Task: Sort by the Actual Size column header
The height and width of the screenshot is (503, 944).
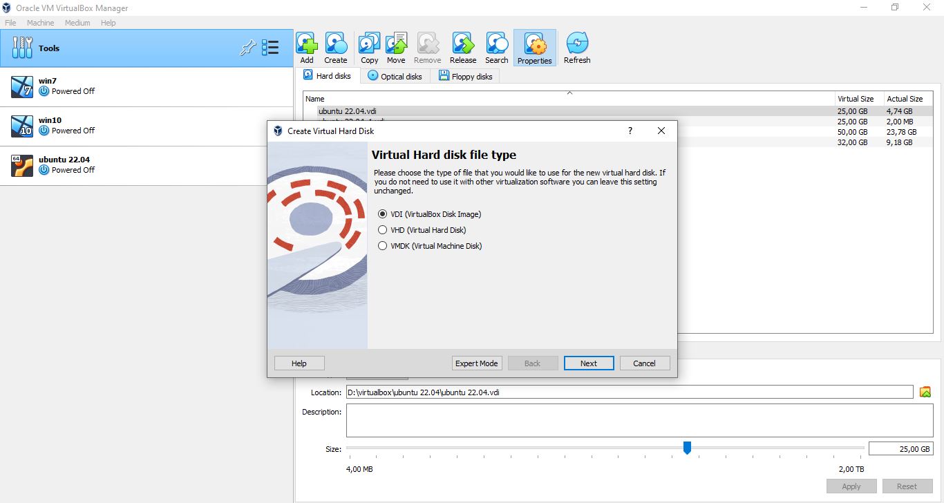Action: pos(908,99)
